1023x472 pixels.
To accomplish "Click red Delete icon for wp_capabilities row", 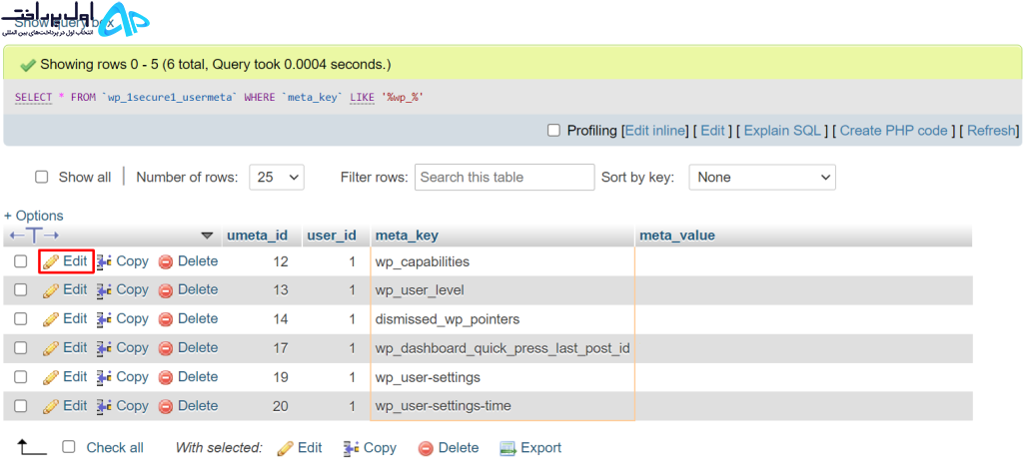I will coord(166,262).
